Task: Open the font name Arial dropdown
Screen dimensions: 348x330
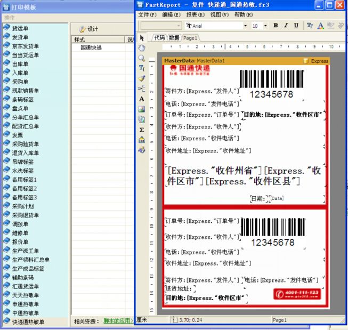Action: (245, 26)
